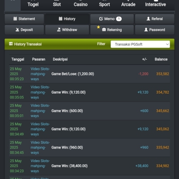Open the Transaksi PGSoft filter dropdown

pos(140,44)
